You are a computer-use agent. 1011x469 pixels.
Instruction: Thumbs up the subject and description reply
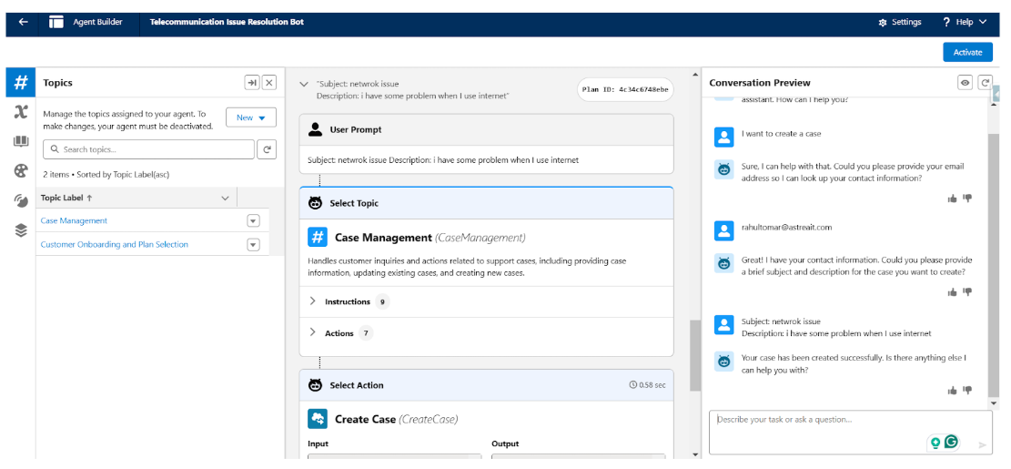click(x=953, y=292)
